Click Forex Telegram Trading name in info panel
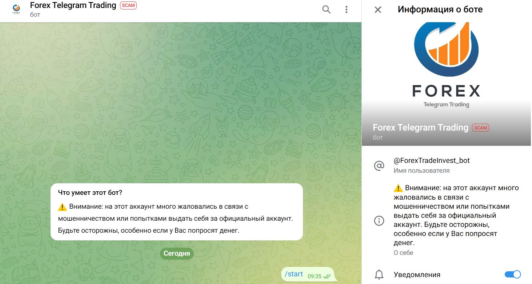Viewport: 532px width, 284px height. (x=420, y=128)
